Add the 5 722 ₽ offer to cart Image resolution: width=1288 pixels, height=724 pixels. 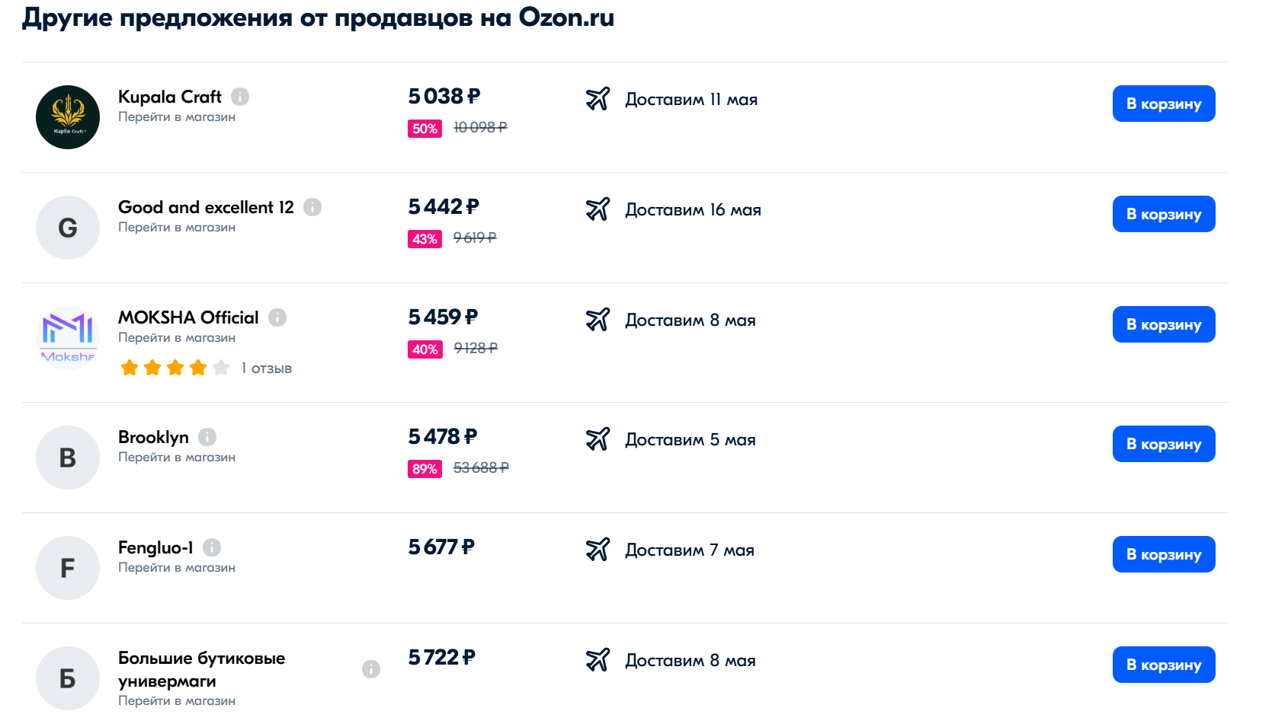point(1164,665)
